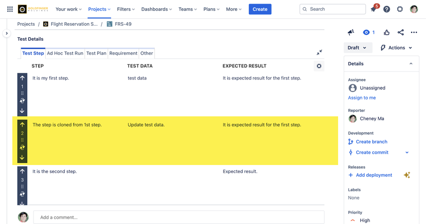
Task: Click the feedback megaphone icon
Action: [x=351, y=32]
